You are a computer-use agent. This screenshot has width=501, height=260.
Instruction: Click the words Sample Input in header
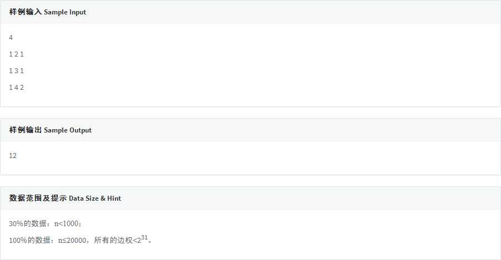coord(65,12)
